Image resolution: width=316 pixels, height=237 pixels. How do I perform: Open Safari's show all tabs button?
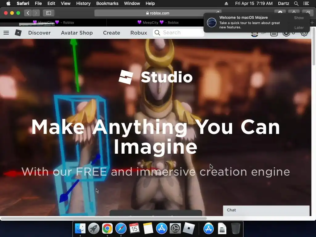point(308,12)
